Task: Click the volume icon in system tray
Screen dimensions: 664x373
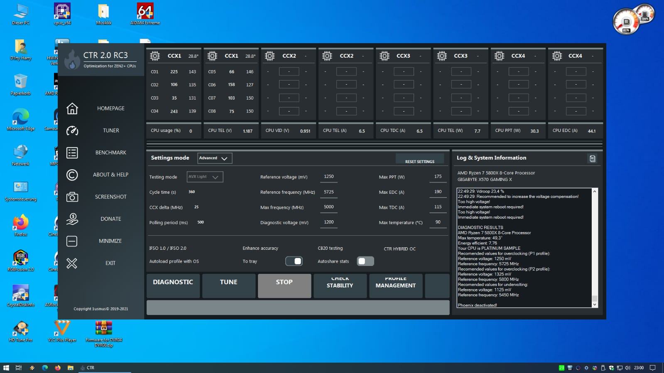Action: 627,368
